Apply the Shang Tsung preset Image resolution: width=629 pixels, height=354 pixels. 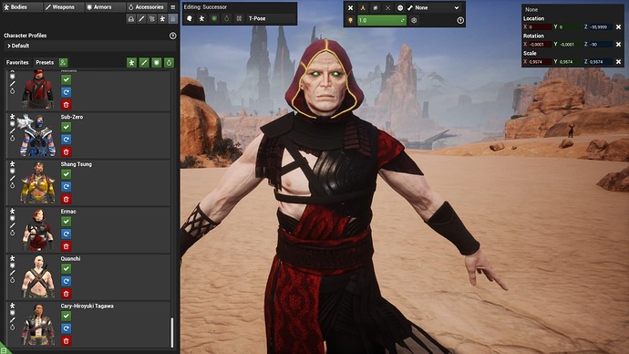[67, 174]
